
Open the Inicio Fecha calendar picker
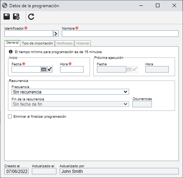coord(44,69)
